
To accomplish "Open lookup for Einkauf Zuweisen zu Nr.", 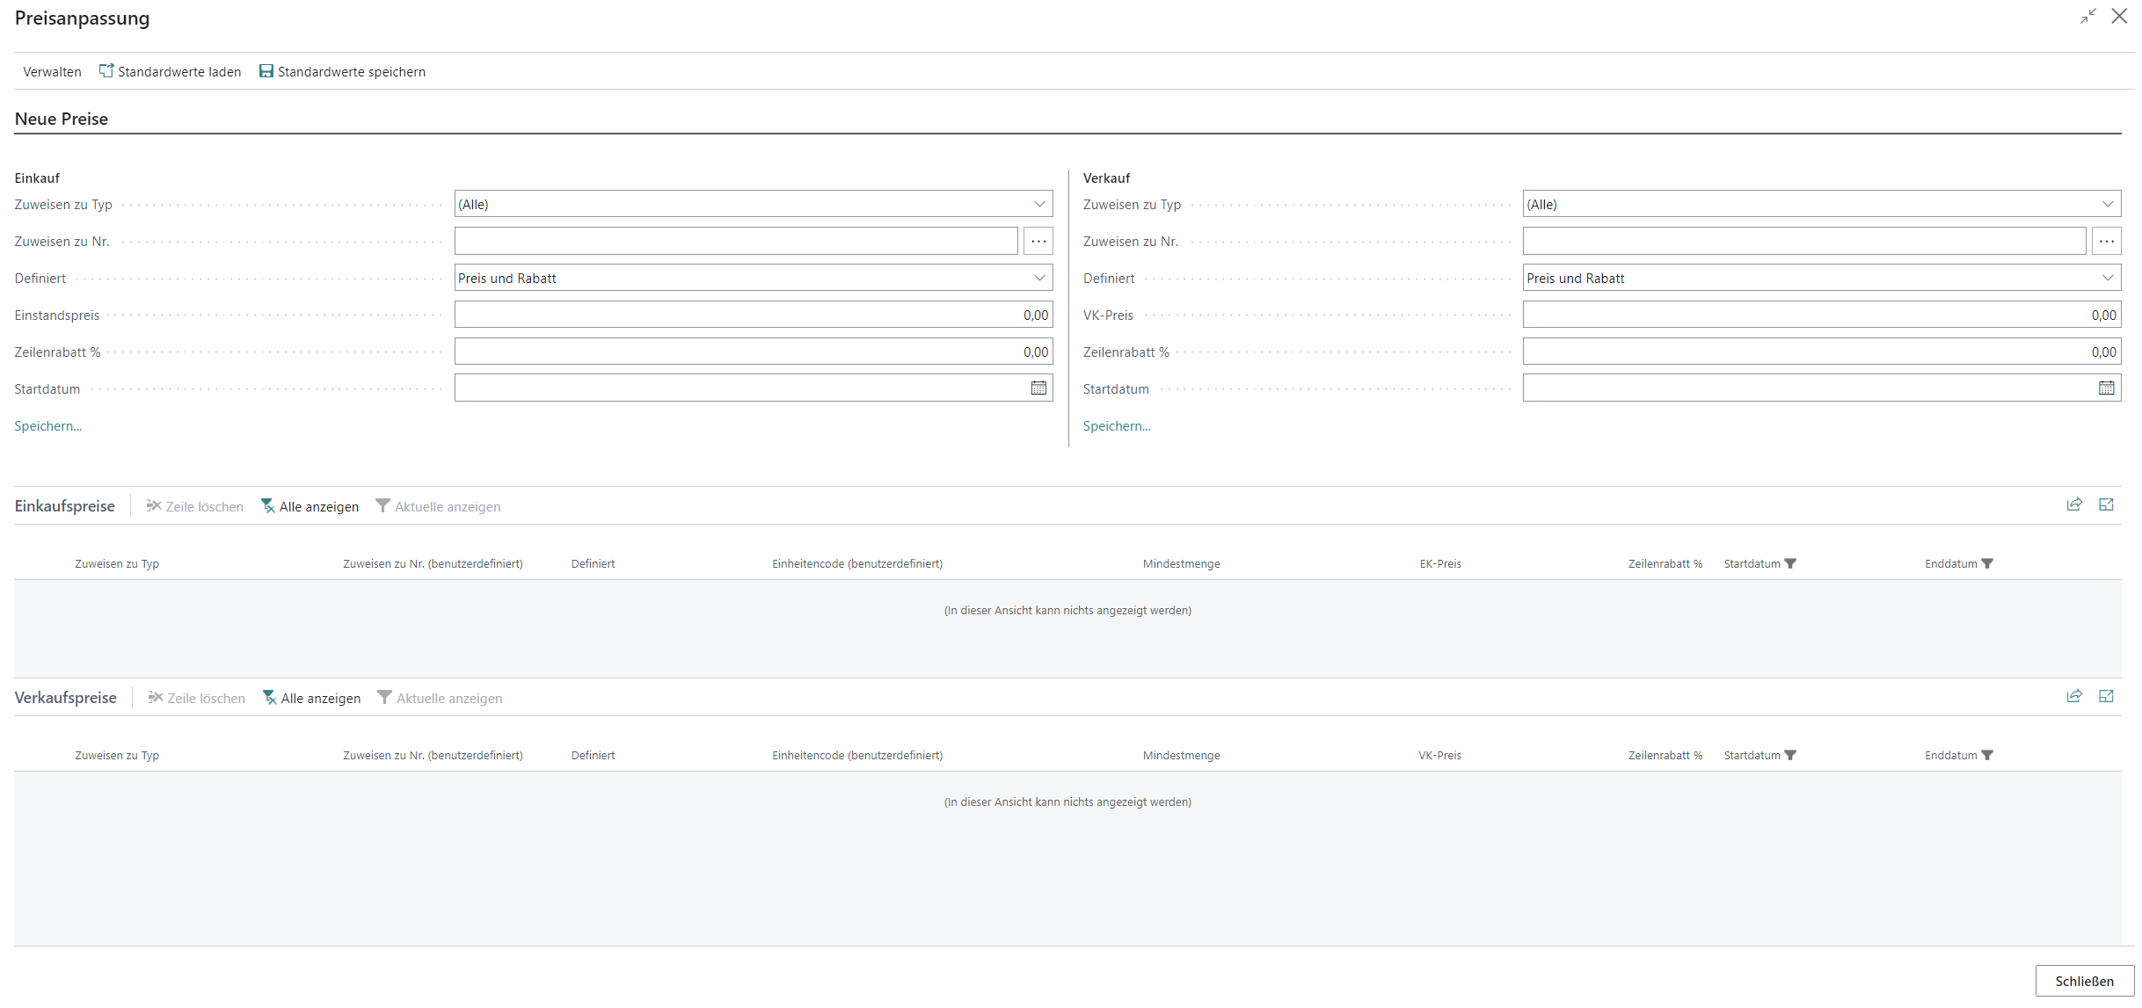I will (x=1038, y=241).
